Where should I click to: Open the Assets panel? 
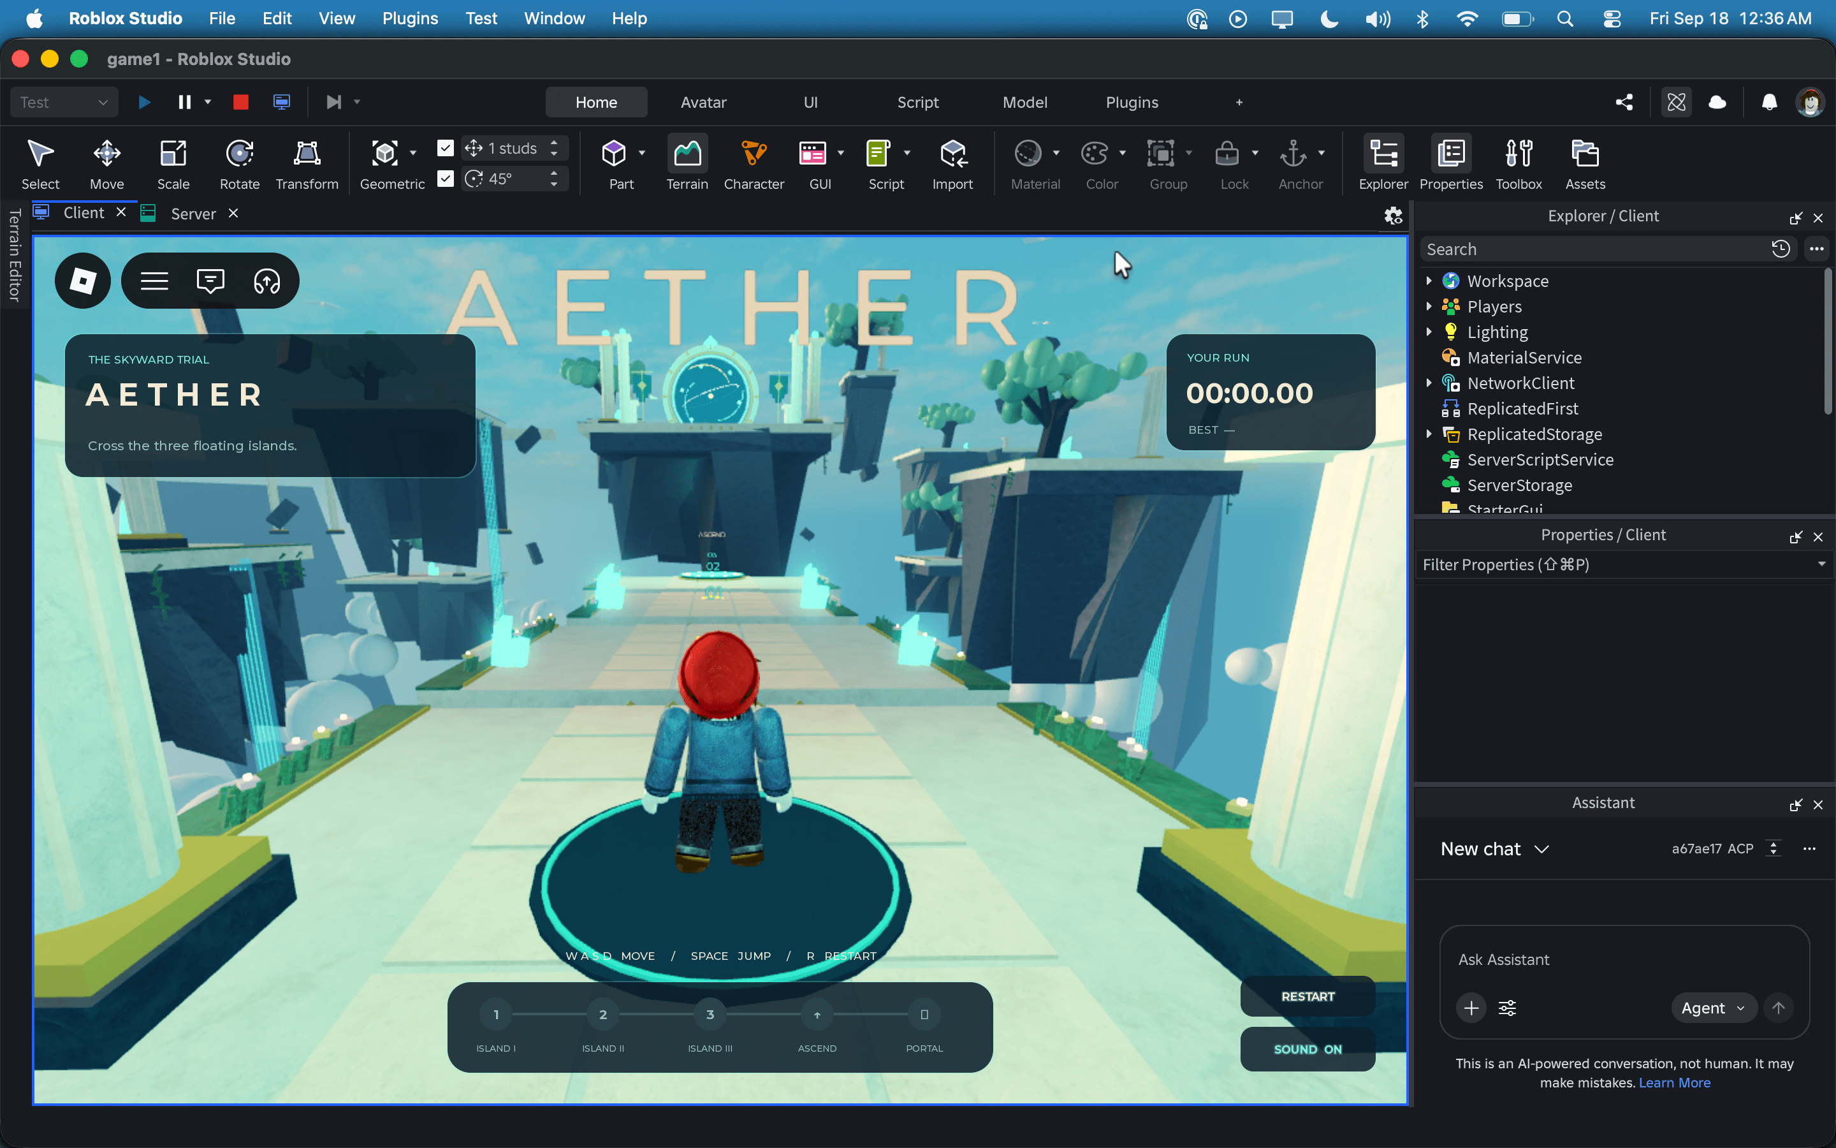click(1585, 164)
